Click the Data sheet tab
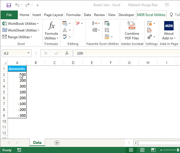 (x=37, y=142)
